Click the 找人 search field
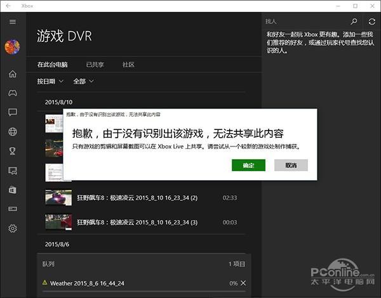The height and width of the screenshot is (298, 381). [x=305, y=22]
